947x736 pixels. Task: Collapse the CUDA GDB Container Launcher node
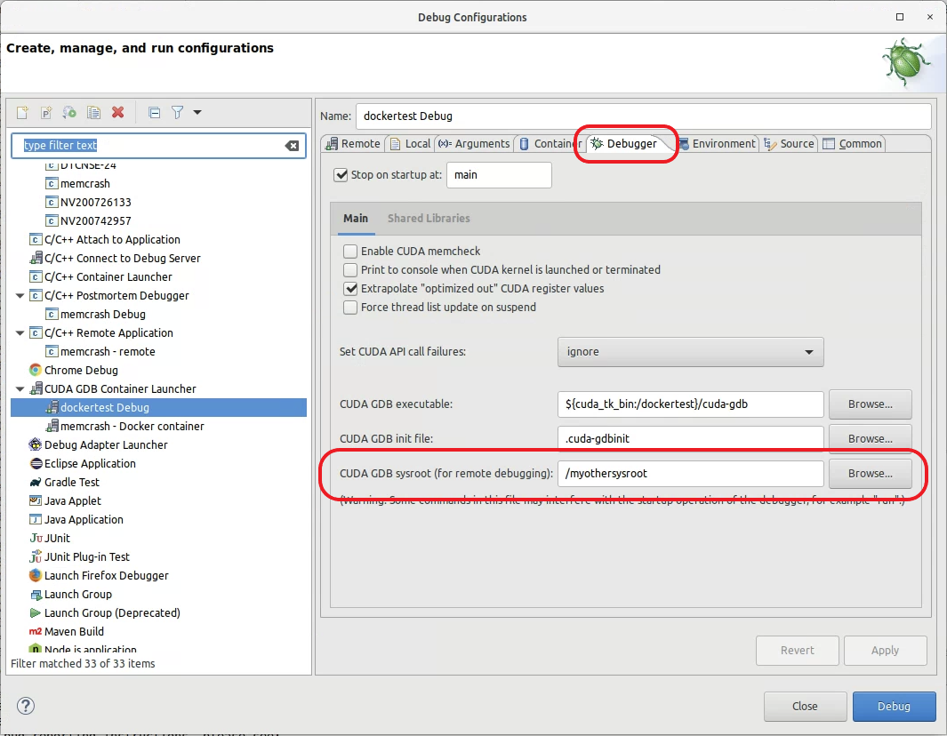tap(20, 389)
